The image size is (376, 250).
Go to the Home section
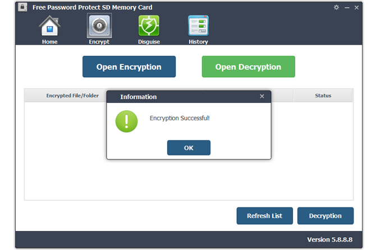[x=49, y=30]
